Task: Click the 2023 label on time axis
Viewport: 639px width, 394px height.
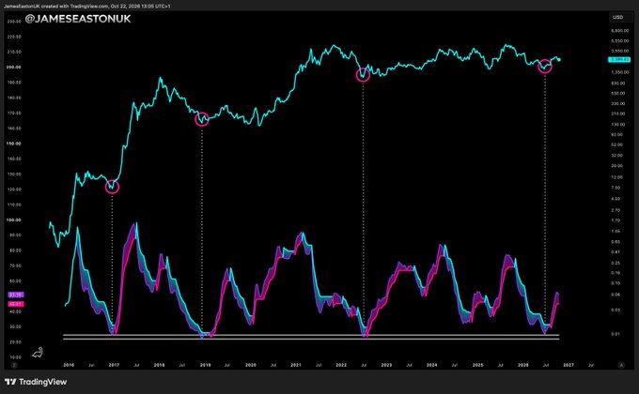Action: pyautogui.click(x=386, y=365)
